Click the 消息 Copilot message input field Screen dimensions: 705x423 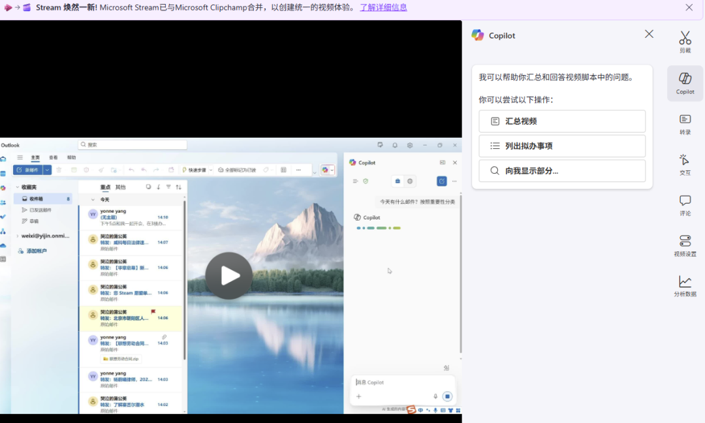click(392, 383)
